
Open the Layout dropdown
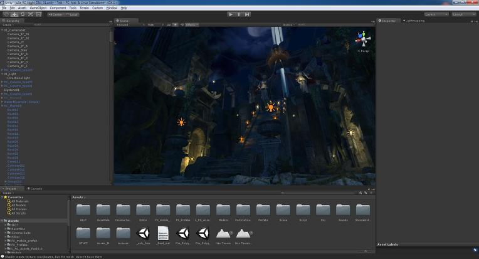coord(464,14)
